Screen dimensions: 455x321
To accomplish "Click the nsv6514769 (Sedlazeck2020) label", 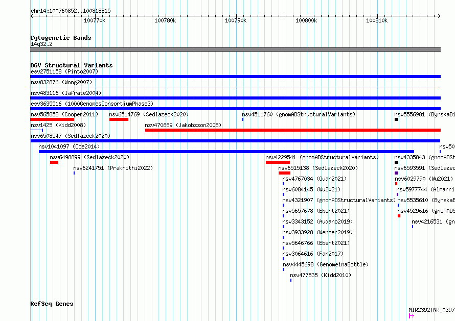I will click(149, 114).
